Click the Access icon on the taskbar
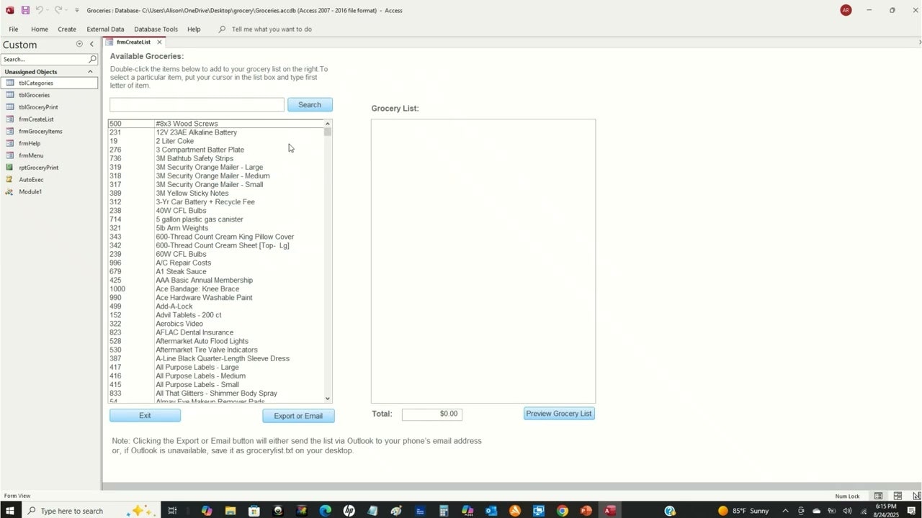This screenshot has width=922, height=518. 610,511
